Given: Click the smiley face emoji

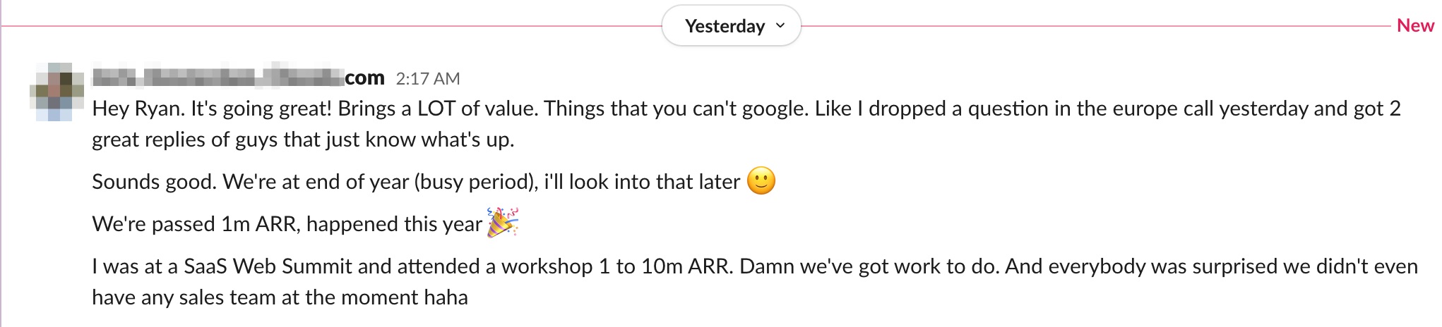Looking at the screenshot, I should click(x=761, y=181).
